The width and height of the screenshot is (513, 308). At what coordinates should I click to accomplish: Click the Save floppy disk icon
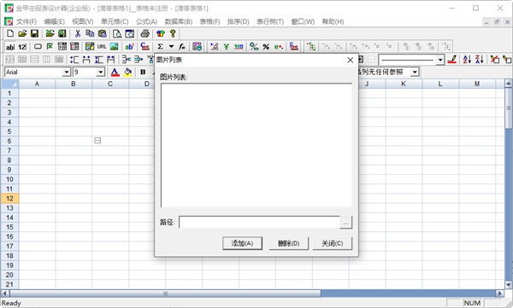tap(34, 33)
